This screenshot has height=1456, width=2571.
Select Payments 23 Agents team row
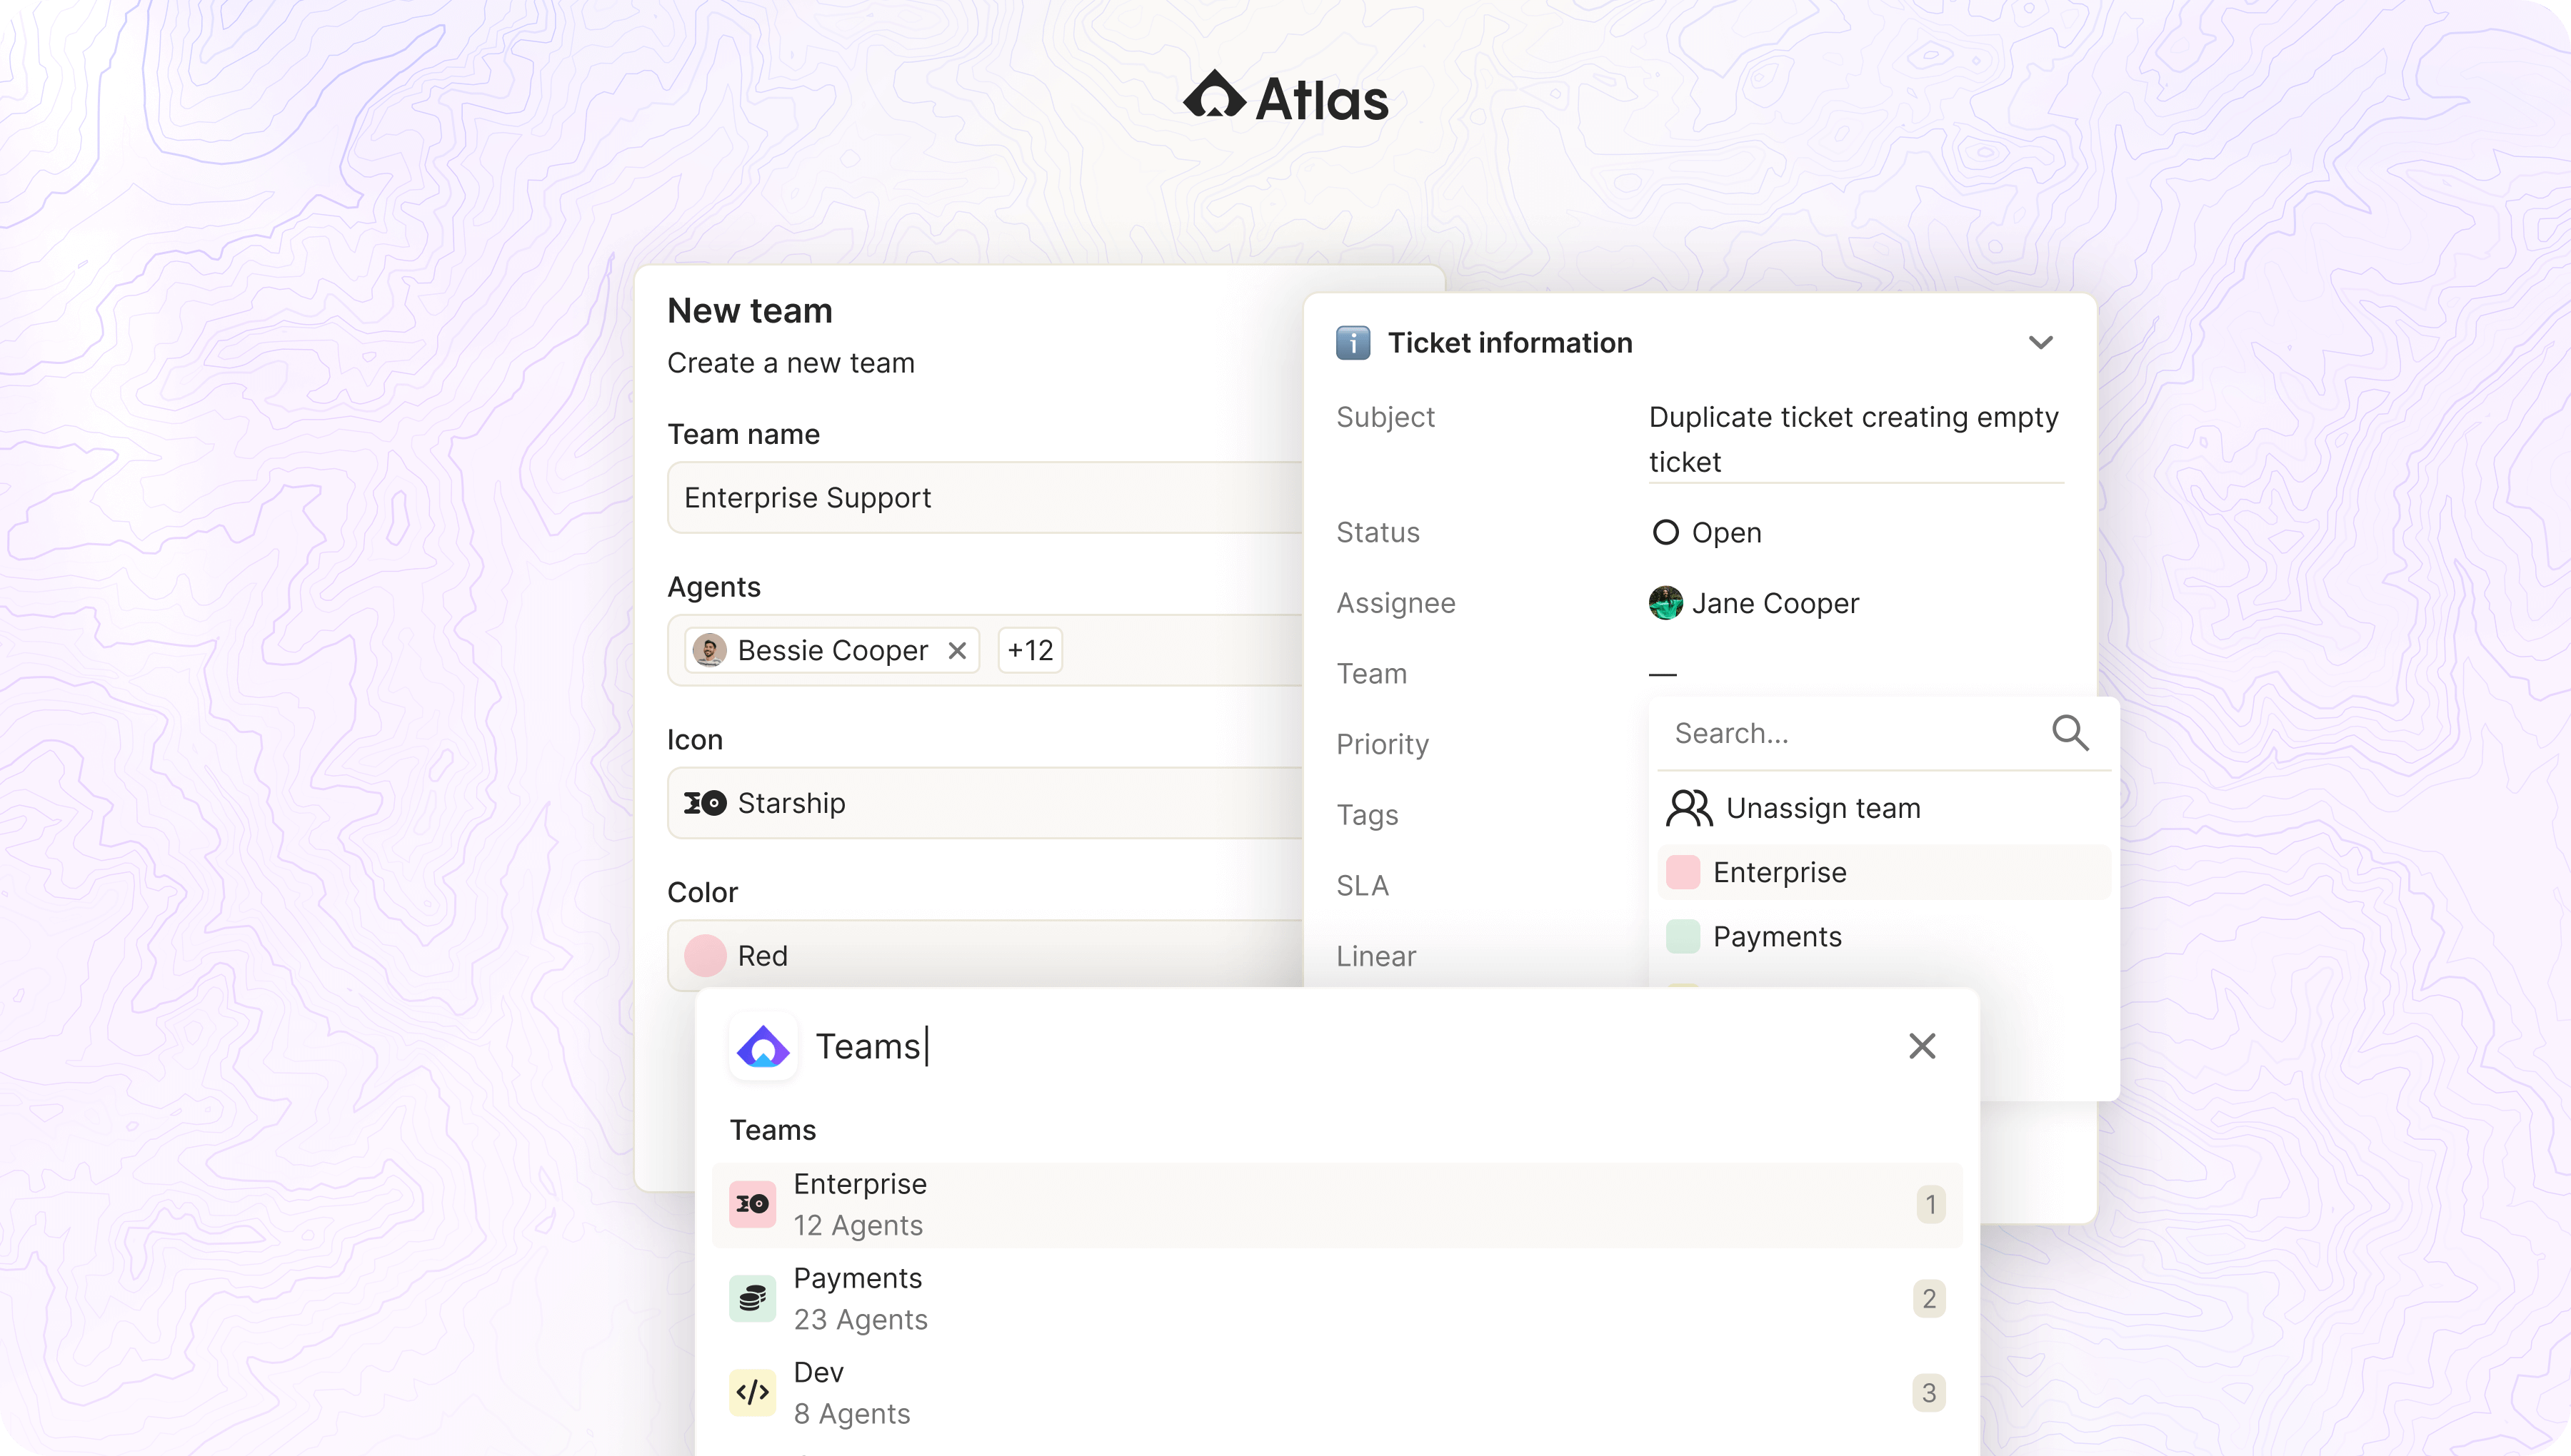1336,1299
